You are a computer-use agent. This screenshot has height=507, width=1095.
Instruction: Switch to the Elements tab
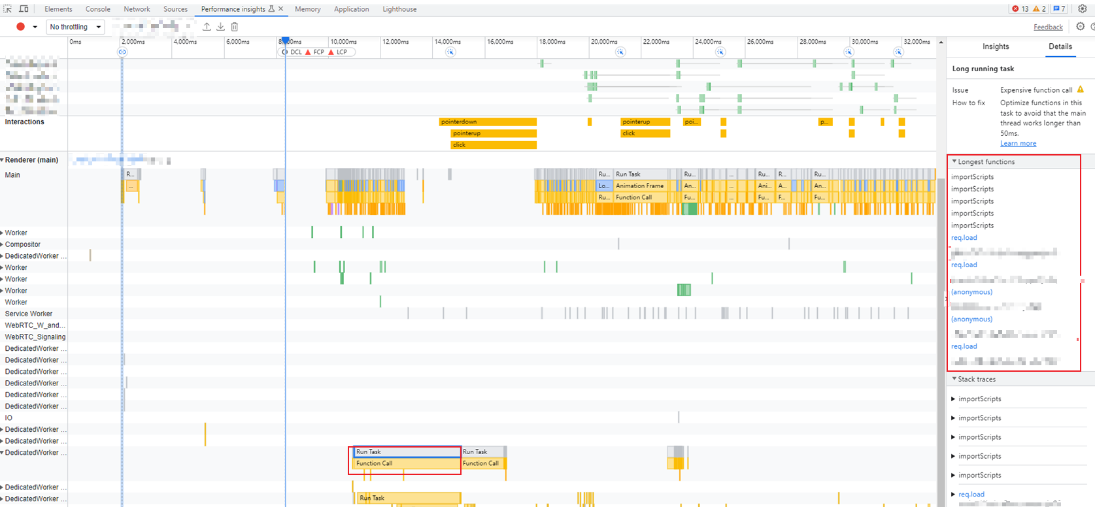pyautogui.click(x=58, y=9)
